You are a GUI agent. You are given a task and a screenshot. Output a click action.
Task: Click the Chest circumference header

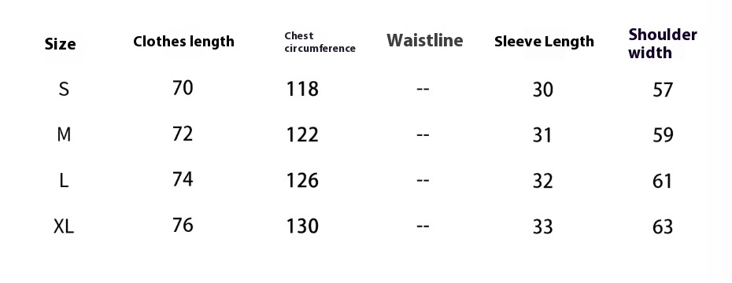[x=320, y=42]
